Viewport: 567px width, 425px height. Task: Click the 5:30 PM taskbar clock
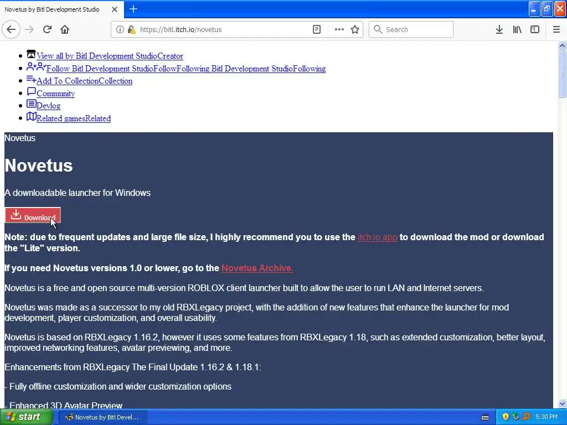pos(547,417)
